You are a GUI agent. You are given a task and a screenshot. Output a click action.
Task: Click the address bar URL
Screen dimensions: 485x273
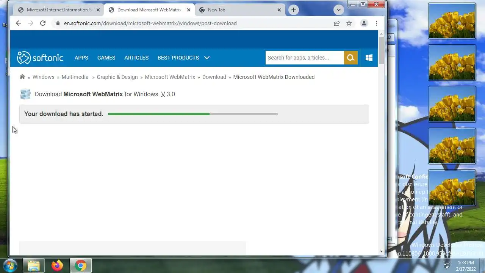click(x=150, y=23)
